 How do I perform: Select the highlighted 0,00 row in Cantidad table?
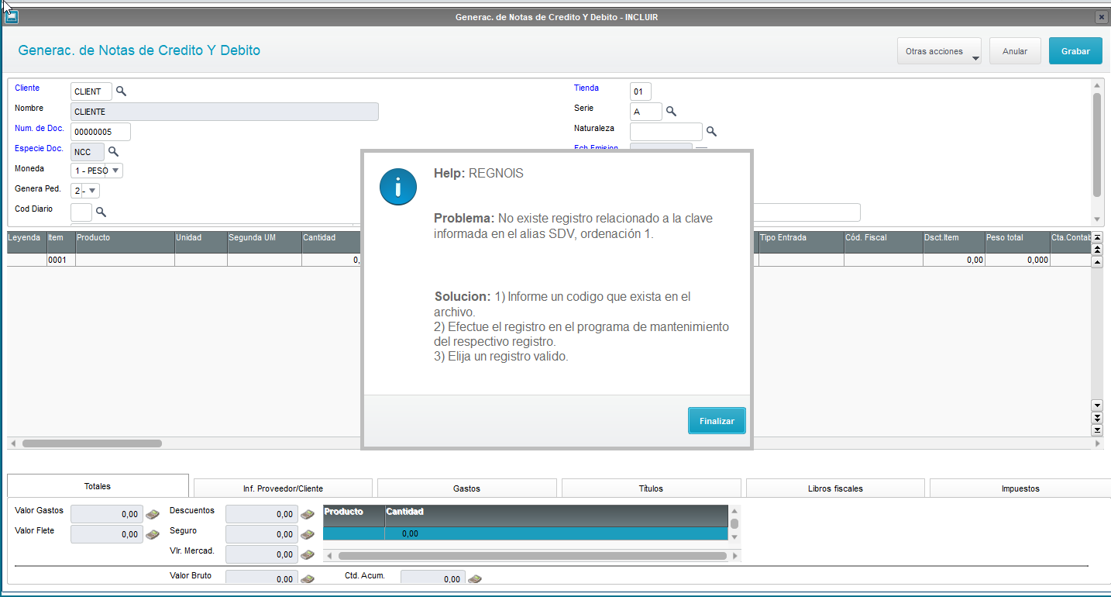(x=525, y=533)
